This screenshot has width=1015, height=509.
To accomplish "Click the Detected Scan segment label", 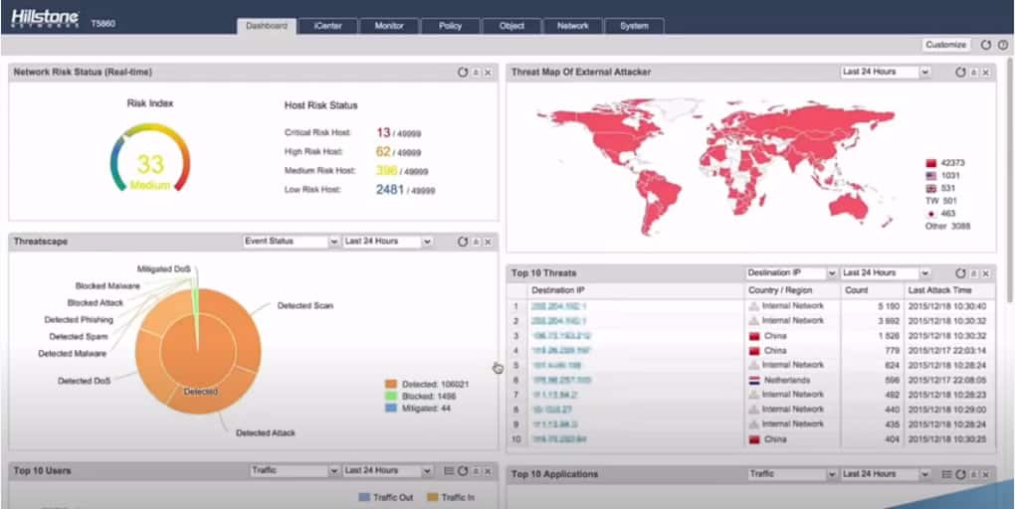I will click(304, 305).
